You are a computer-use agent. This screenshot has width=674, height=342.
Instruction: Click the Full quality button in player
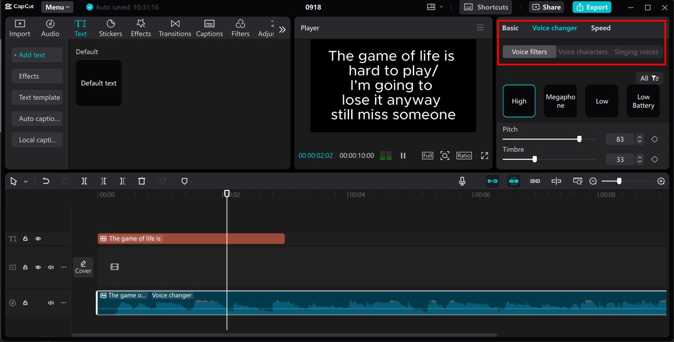coord(428,156)
